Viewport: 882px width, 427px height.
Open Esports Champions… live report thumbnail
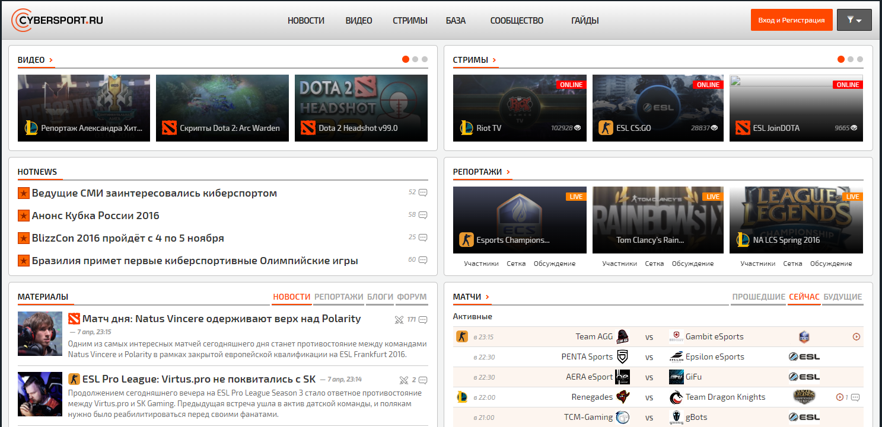[520, 220]
